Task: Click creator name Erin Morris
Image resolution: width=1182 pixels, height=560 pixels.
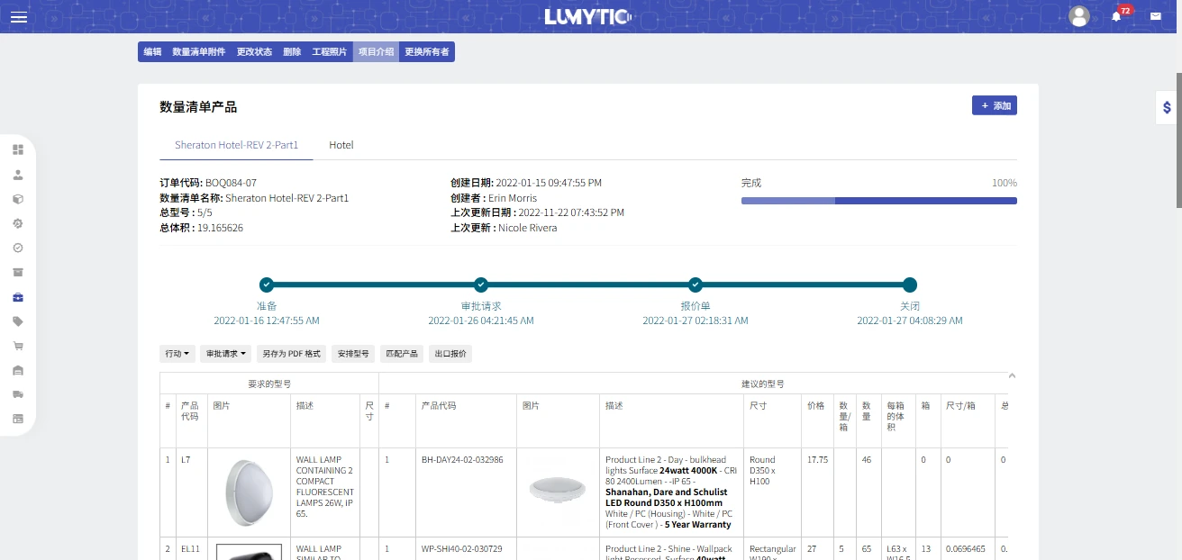Action: [x=512, y=198]
